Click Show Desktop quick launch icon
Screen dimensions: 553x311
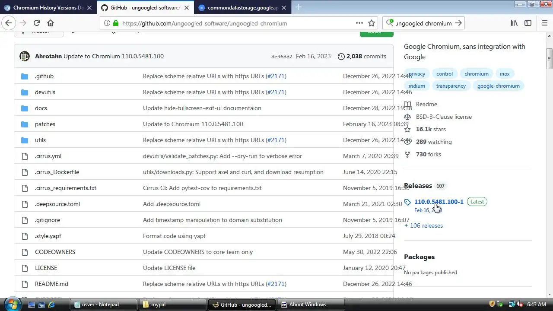32,305
